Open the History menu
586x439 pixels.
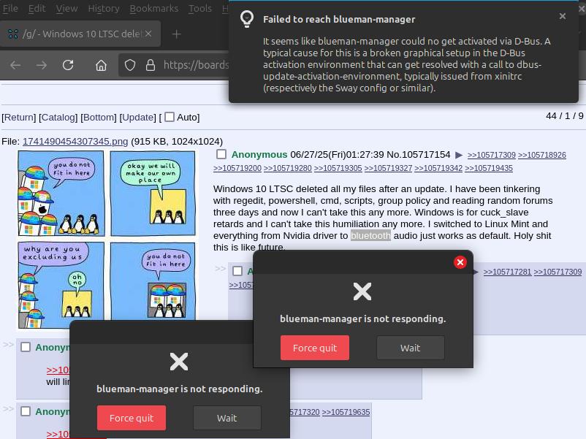[104, 8]
